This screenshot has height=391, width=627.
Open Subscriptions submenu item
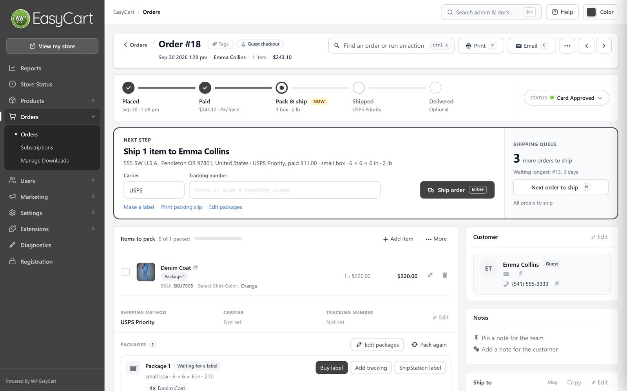[37, 147]
